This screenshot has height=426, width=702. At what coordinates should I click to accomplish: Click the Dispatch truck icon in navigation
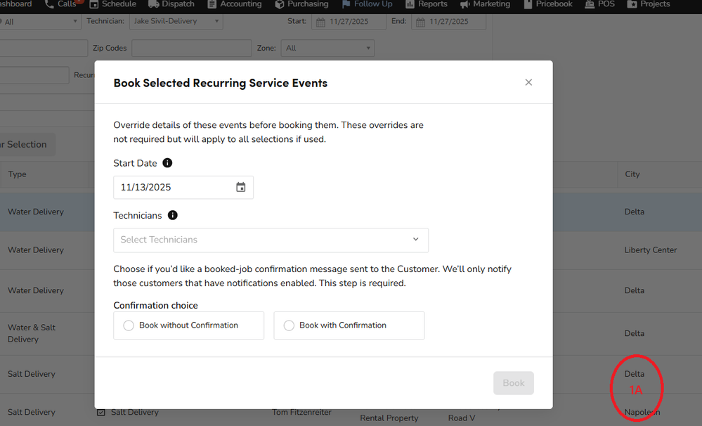[x=153, y=4]
